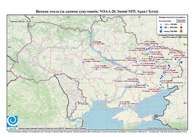Image resolution: width=194 pixels, height=137 pixels.
Task: Click the small red dot legend symbol
Action: [181, 25]
